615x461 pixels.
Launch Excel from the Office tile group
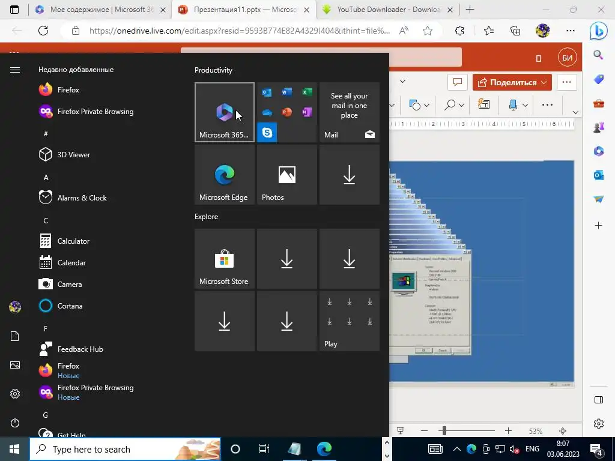307,92
